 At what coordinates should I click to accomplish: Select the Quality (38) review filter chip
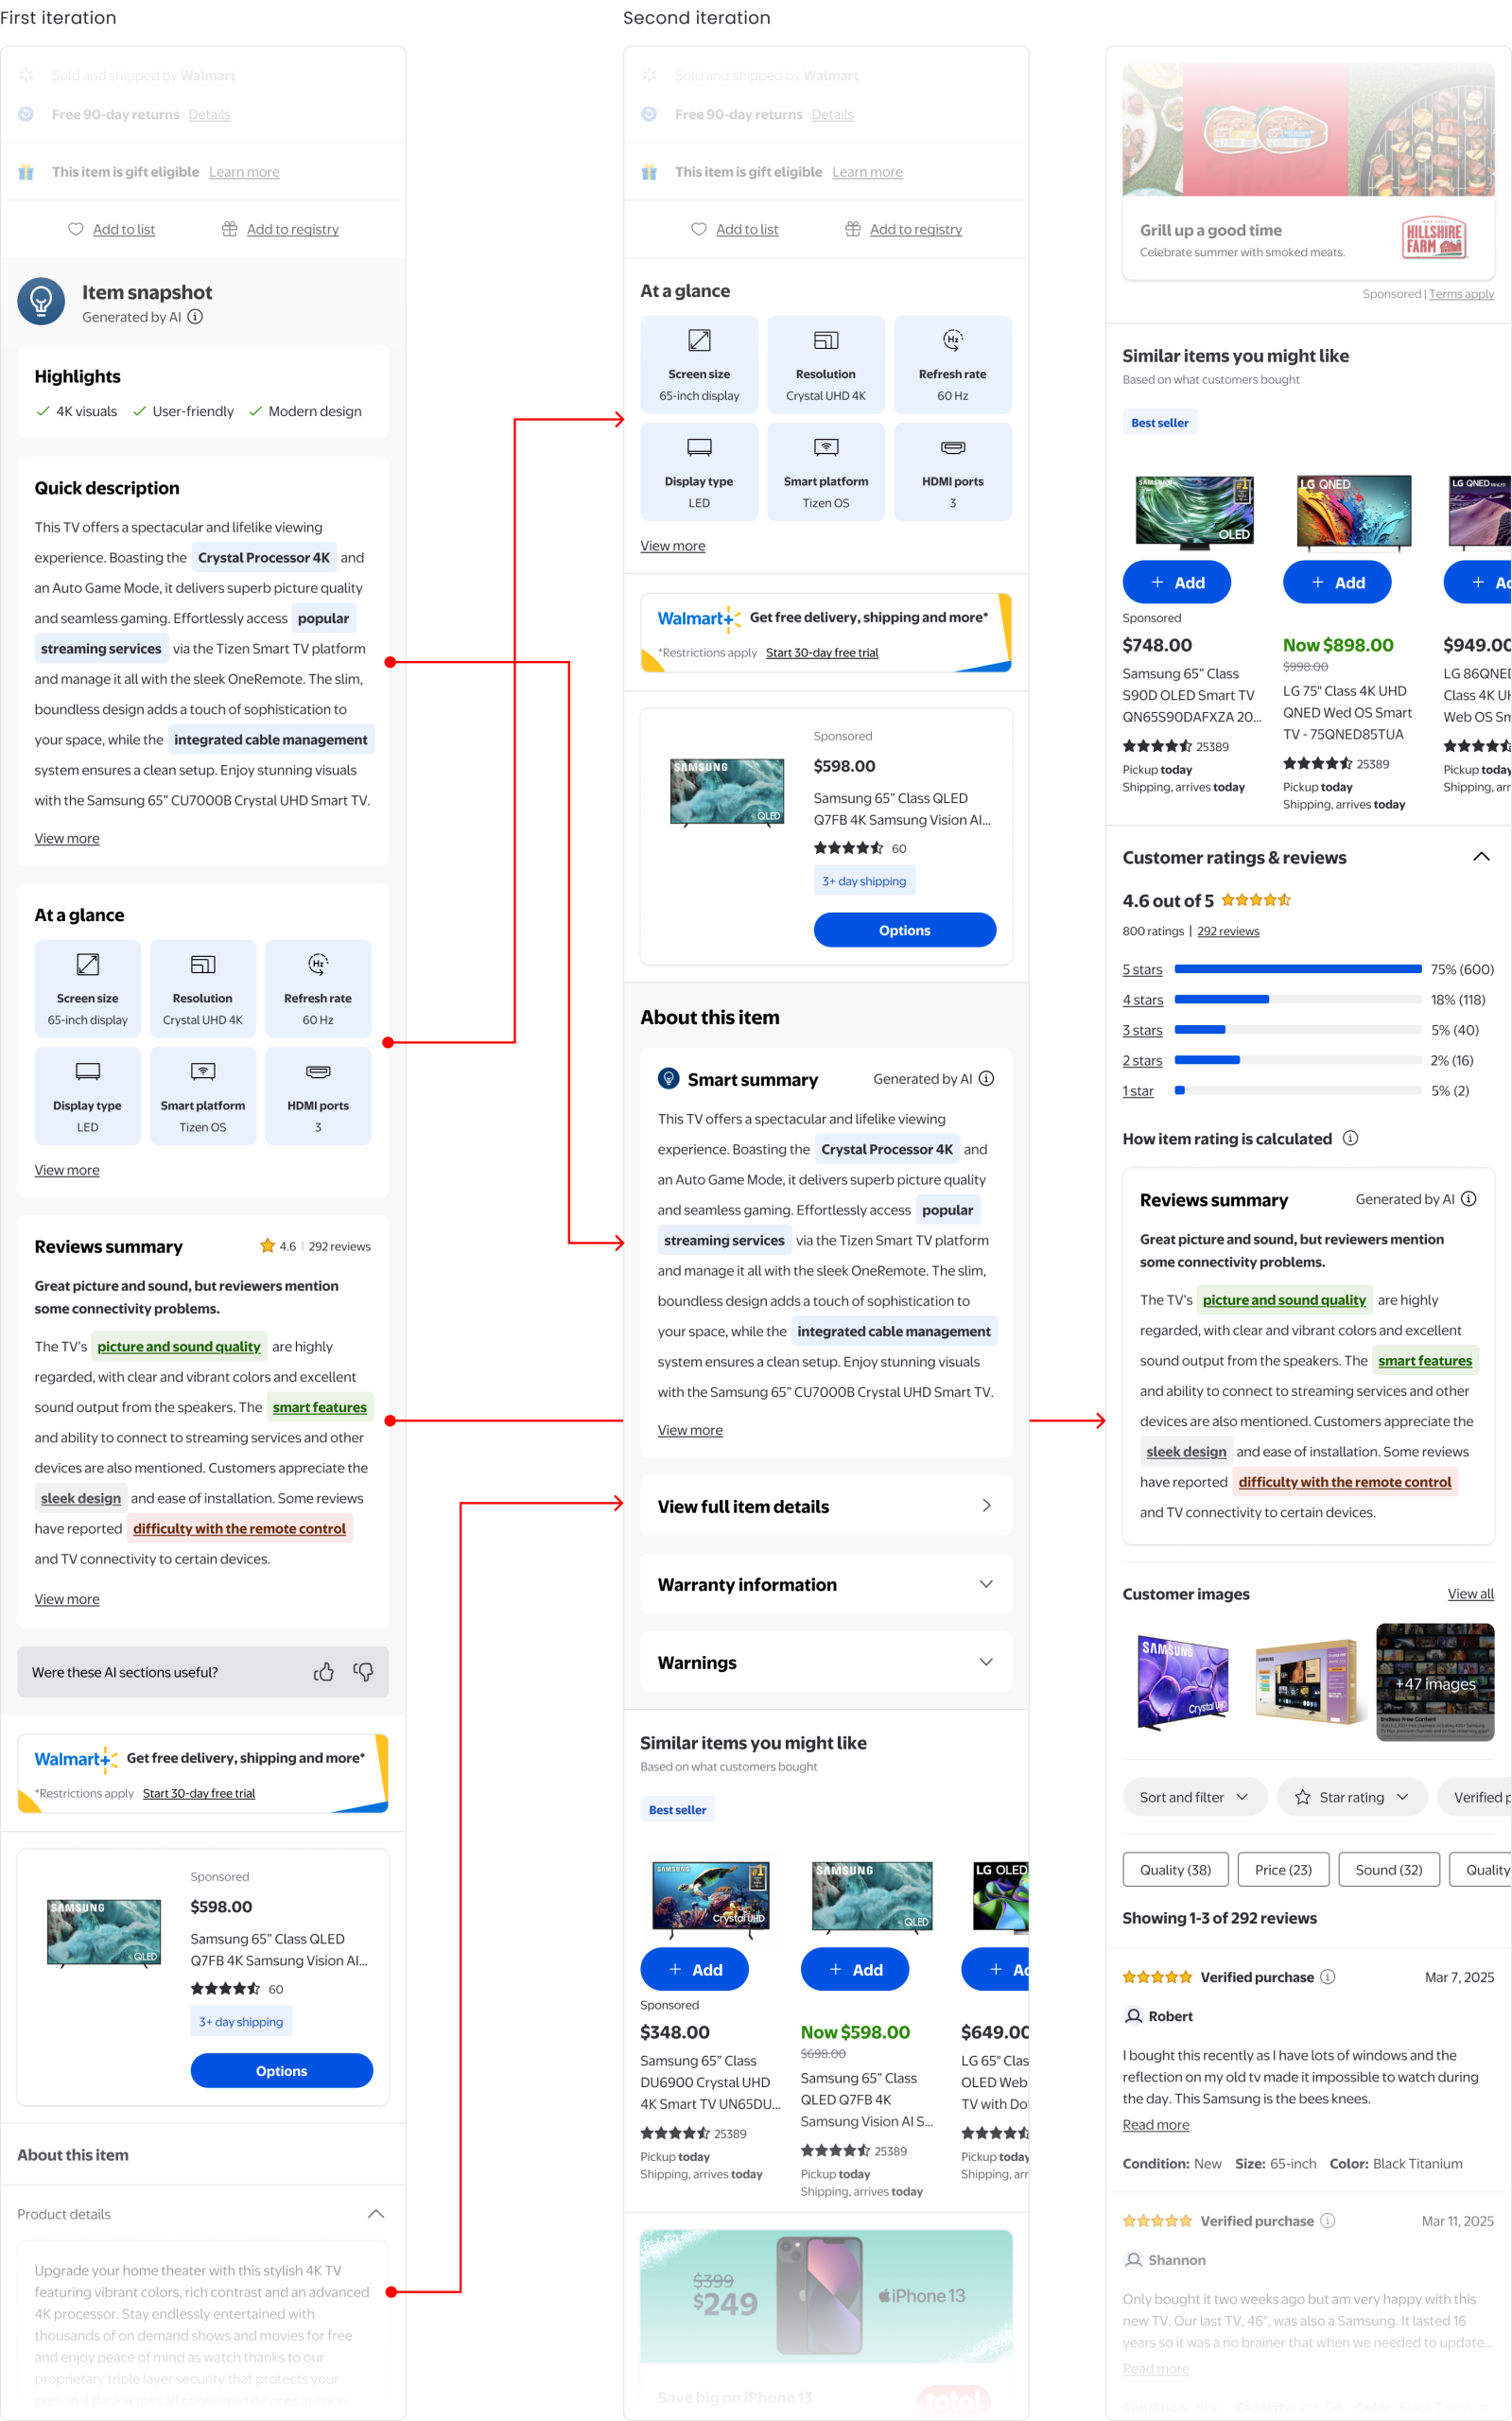coord(1175,1869)
